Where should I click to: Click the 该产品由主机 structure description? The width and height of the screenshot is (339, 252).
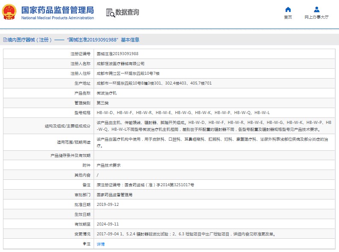[214, 126]
